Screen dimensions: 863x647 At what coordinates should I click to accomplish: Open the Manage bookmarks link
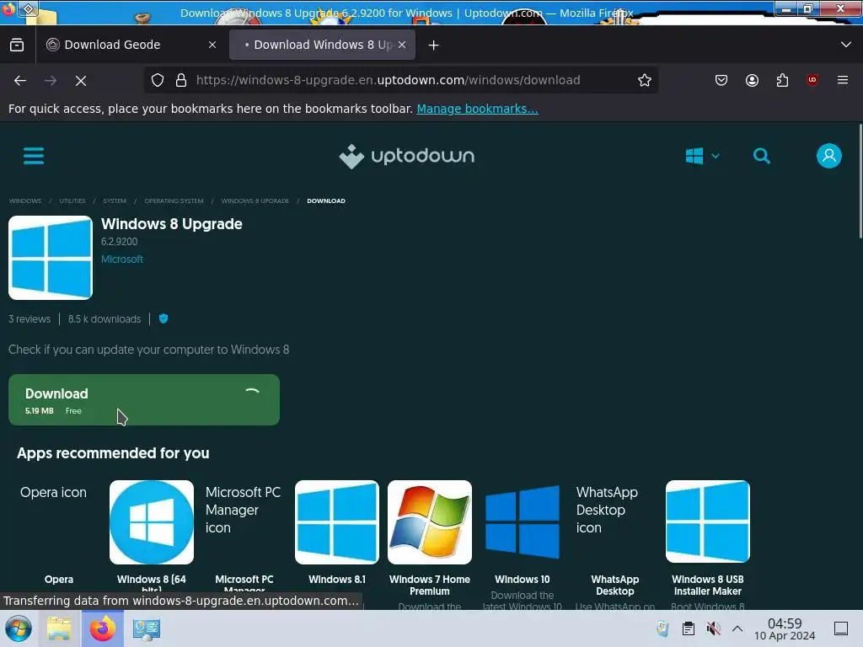[x=477, y=109]
